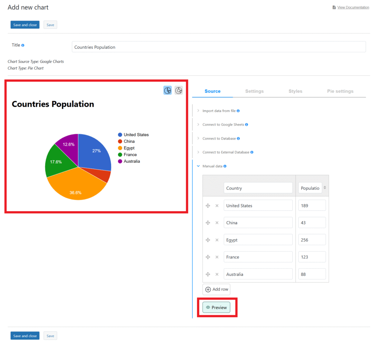This screenshot has height=350, width=379.
Task: Click the Preview button
Action: pyautogui.click(x=217, y=307)
